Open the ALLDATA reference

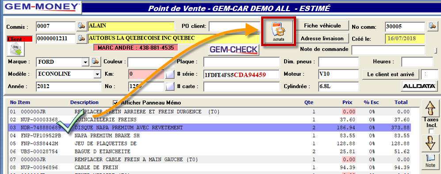tap(419, 86)
